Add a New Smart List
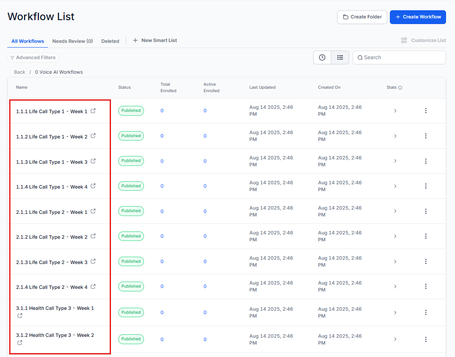The height and width of the screenshot is (357, 455). (x=155, y=40)
